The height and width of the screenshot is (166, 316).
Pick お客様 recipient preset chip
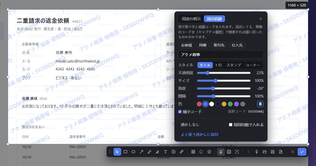pyautogui.click(x=186, y=45)
